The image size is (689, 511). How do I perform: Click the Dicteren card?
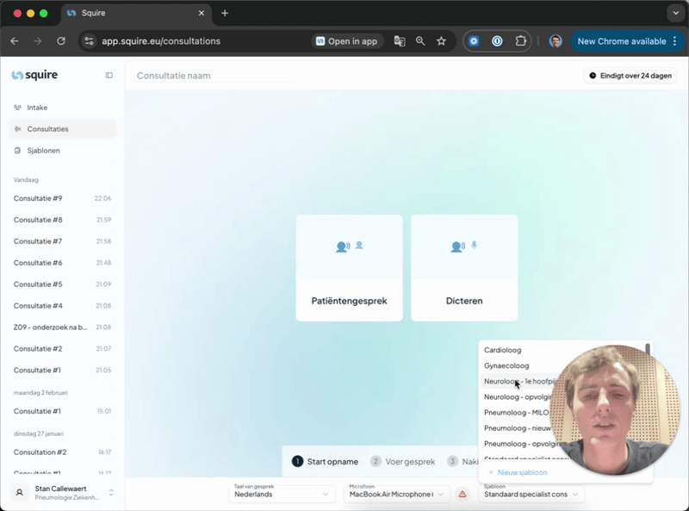point(464,268)
